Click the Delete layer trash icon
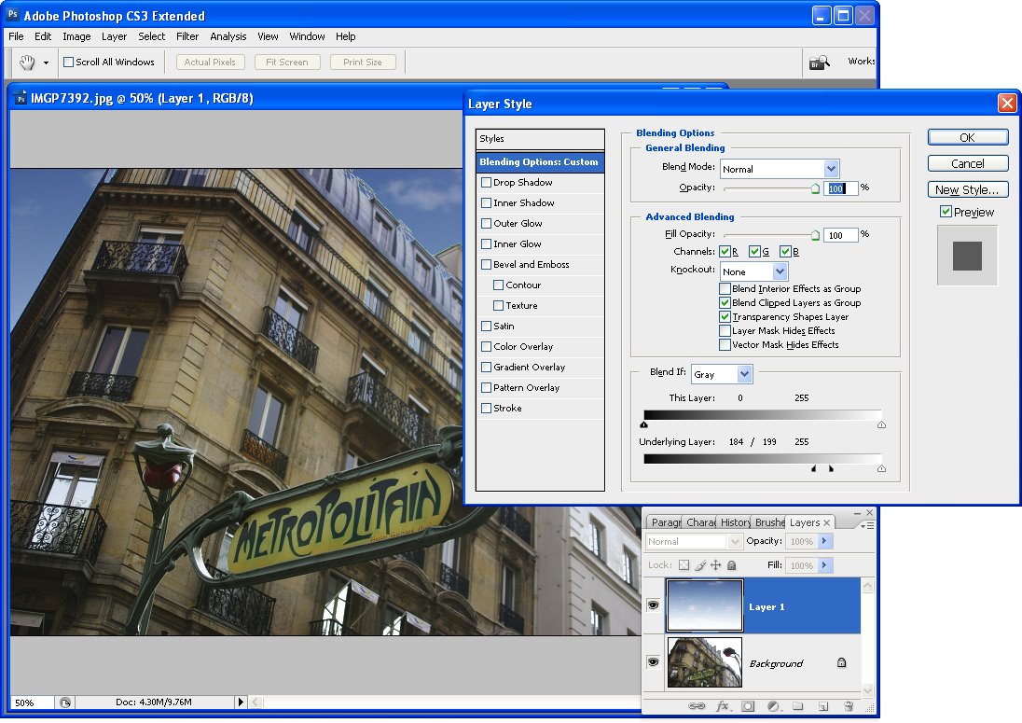This screenshot has width=1022, height=723. coord(849,706)
